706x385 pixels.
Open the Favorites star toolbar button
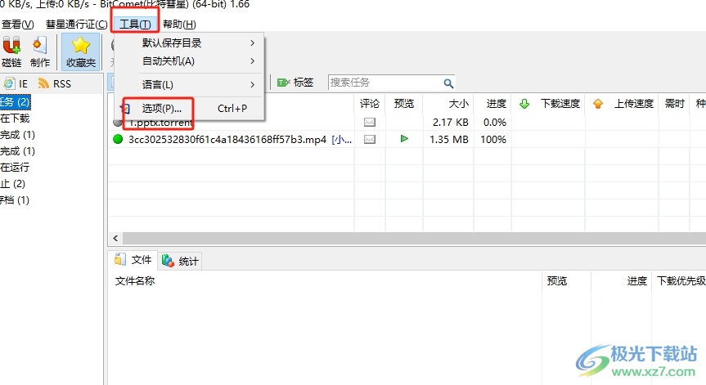81,51
